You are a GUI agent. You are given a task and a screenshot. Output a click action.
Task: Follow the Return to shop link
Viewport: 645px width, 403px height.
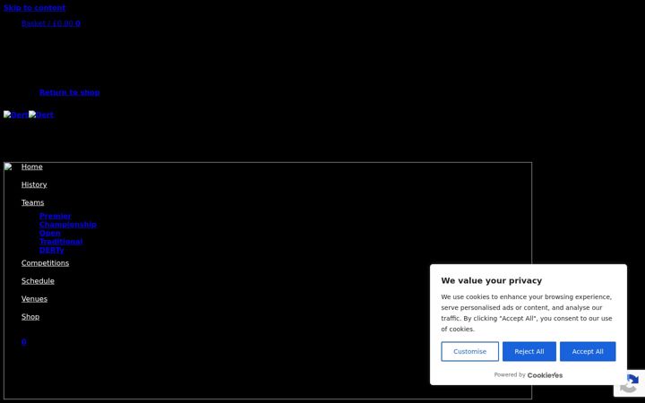70,92
